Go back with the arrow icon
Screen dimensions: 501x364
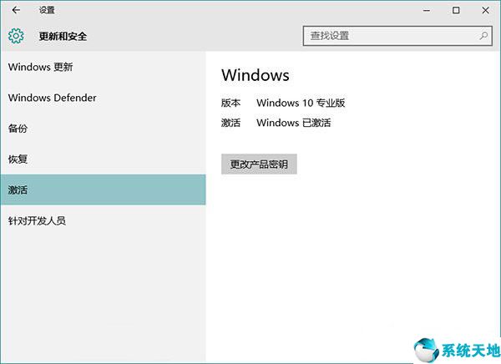pyautogui.click(x=16, y=10)
